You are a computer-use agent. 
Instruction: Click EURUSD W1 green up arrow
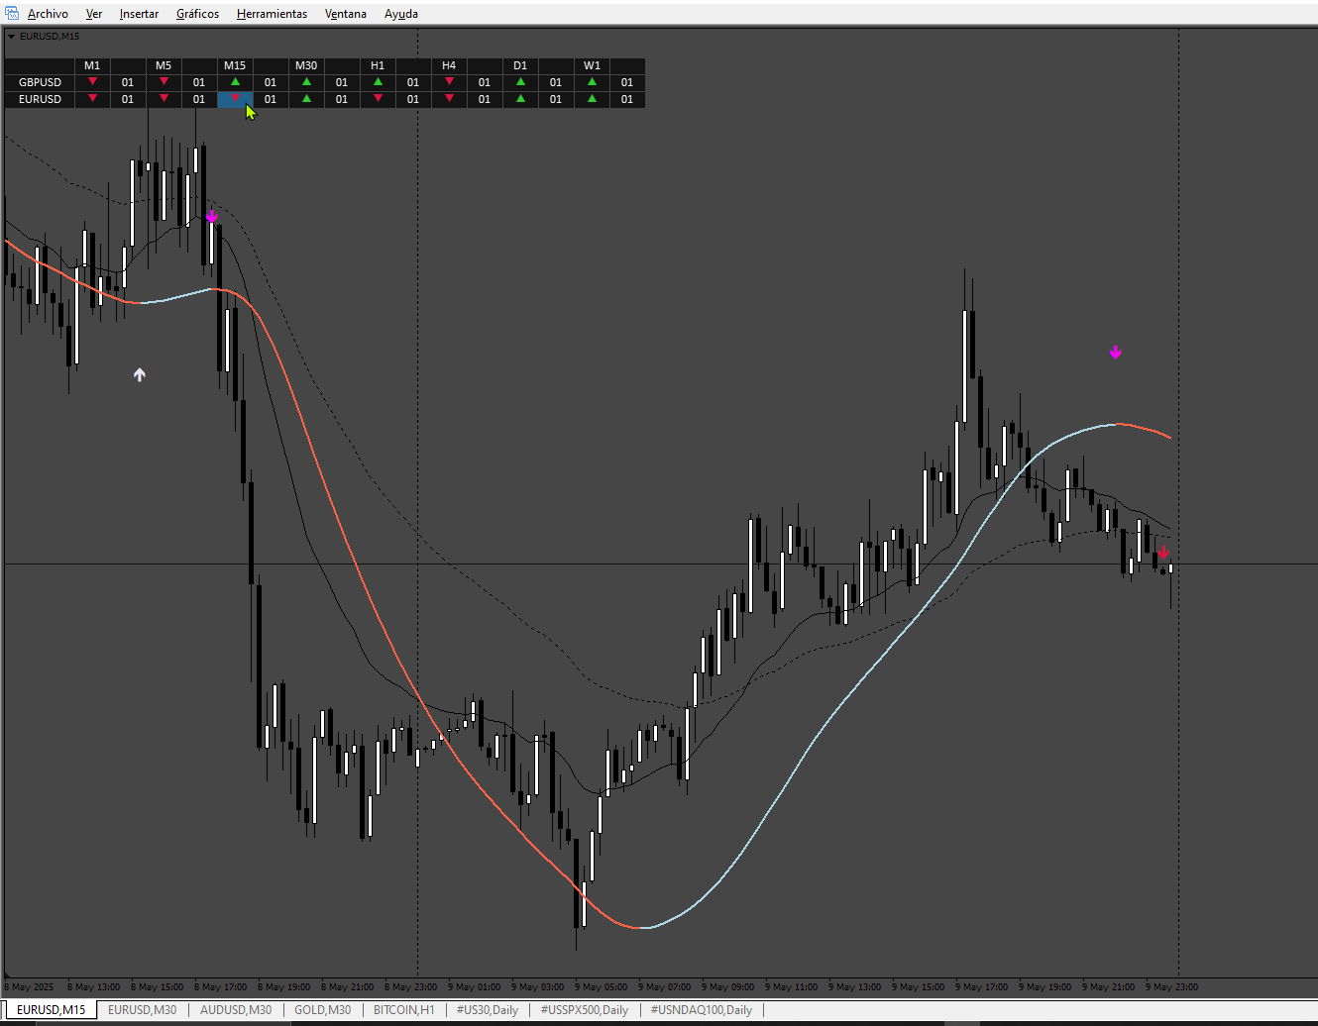(592, 99)
